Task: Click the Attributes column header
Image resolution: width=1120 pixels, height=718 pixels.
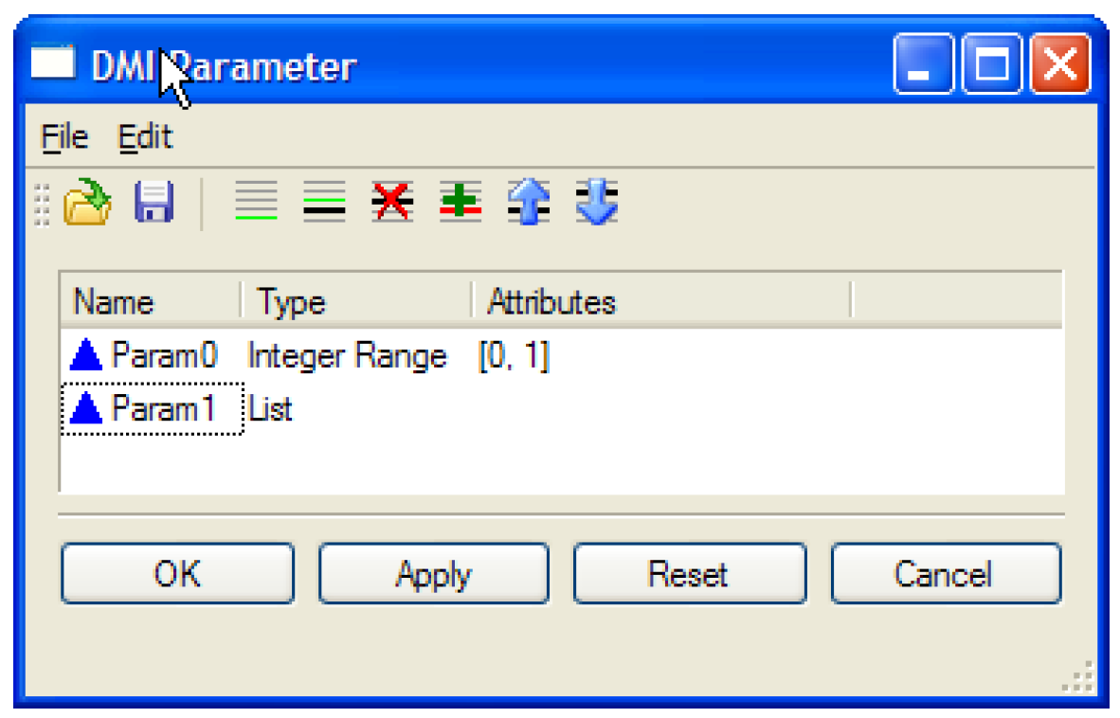Action: pyautogui.click(x=551, y=302)
